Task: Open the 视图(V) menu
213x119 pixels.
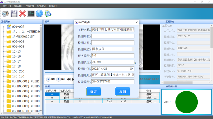Action: [30, 6]
